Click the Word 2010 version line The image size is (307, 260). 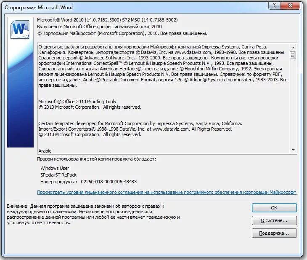click(107, 20)
